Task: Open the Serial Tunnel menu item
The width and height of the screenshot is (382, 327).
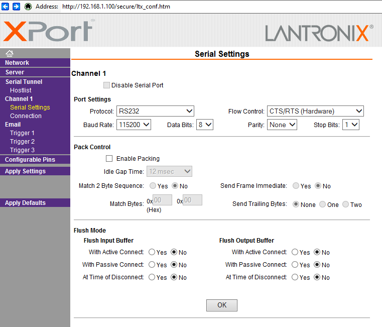Action: (24, 82)
